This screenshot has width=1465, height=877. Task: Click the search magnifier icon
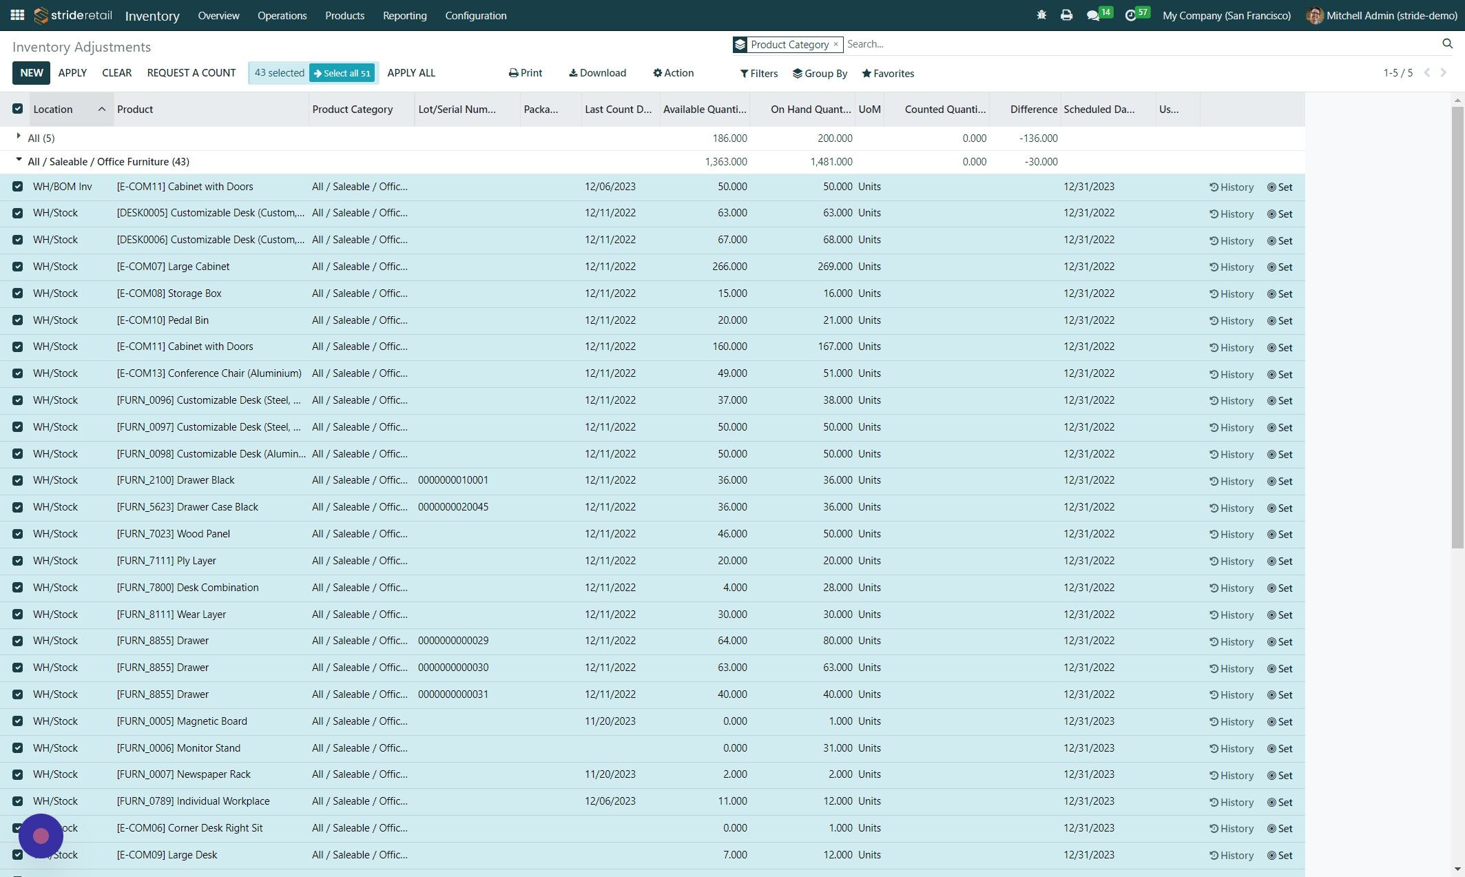pos(1447,43)
